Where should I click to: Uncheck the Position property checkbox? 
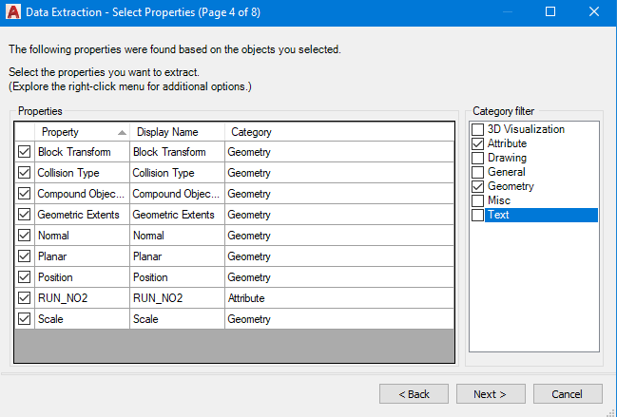click(25, 277)
